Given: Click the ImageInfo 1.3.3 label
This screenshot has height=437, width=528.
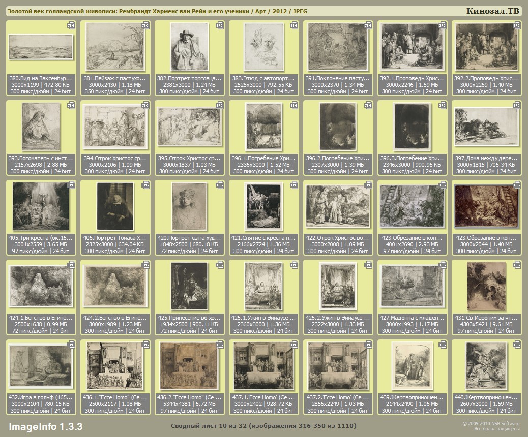Looking at the screenshot, I should (45, 426).
